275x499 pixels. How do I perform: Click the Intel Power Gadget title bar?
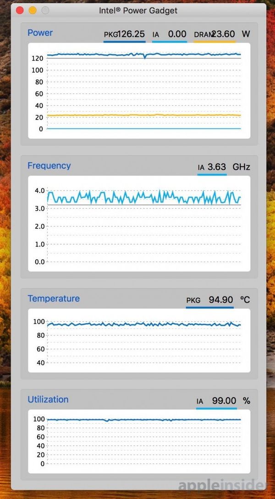click(x=138, y=10)
